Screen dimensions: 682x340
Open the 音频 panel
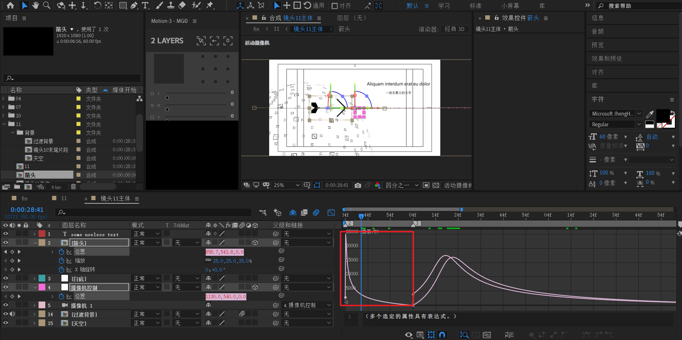click(598, 31)
